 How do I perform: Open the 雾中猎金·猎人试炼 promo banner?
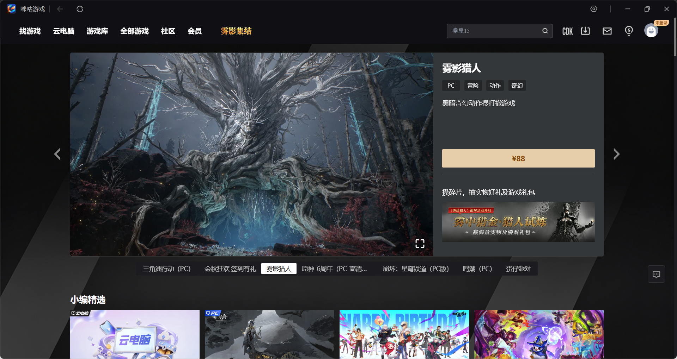[518, 222]
